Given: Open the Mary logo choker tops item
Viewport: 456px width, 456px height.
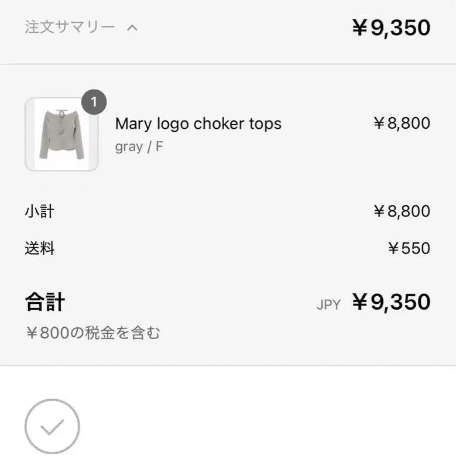Looking at the screenshot, I should point(198,124).
